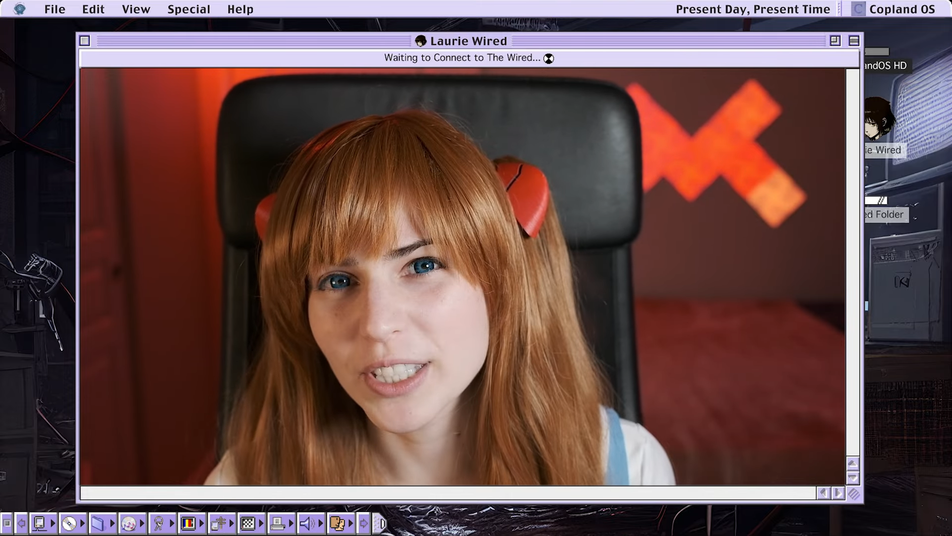Click the Control Strip close box

pos(6,523)
